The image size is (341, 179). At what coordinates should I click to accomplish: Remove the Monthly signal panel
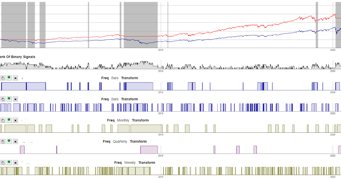(x=15, y=120)
